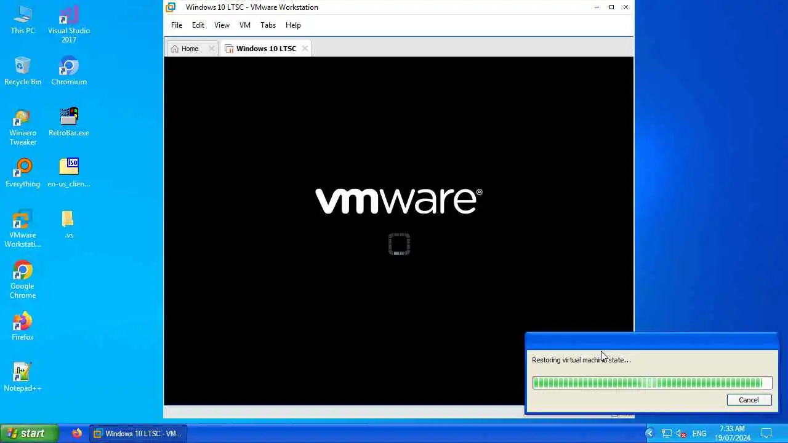Open the Edit menu in VMware
The width and height of the screenshot is (788, 443).
198,25
